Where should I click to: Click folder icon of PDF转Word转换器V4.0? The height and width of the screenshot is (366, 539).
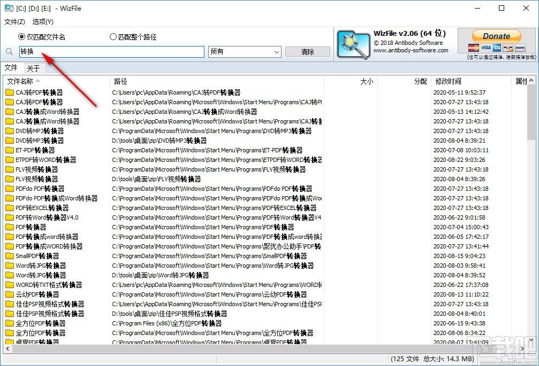(x=10, y=217)
